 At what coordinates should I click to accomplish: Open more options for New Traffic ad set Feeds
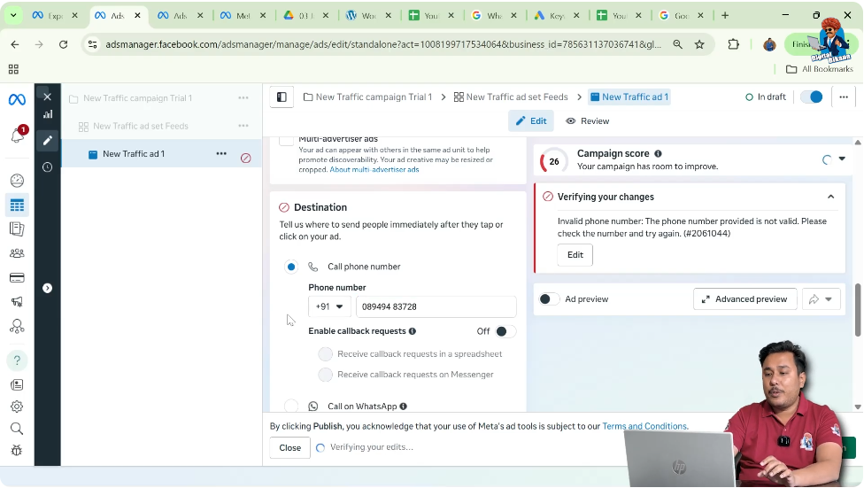pyautogui.click(x=243, y=126)
